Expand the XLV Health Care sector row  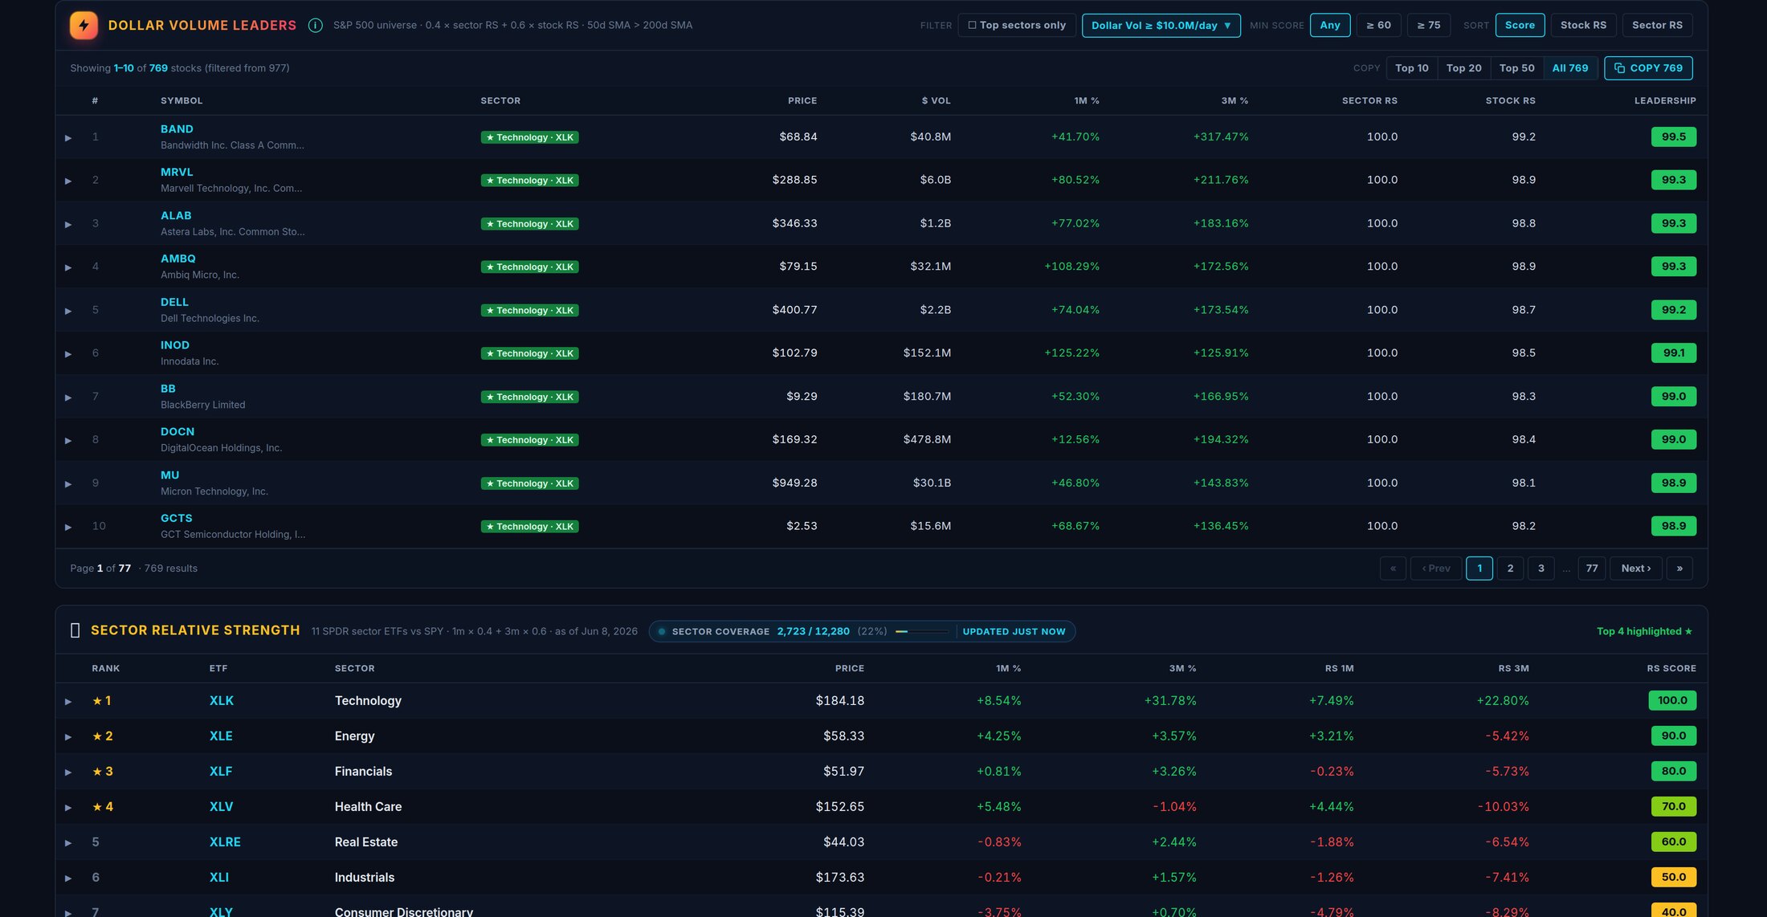coord(68,808)
